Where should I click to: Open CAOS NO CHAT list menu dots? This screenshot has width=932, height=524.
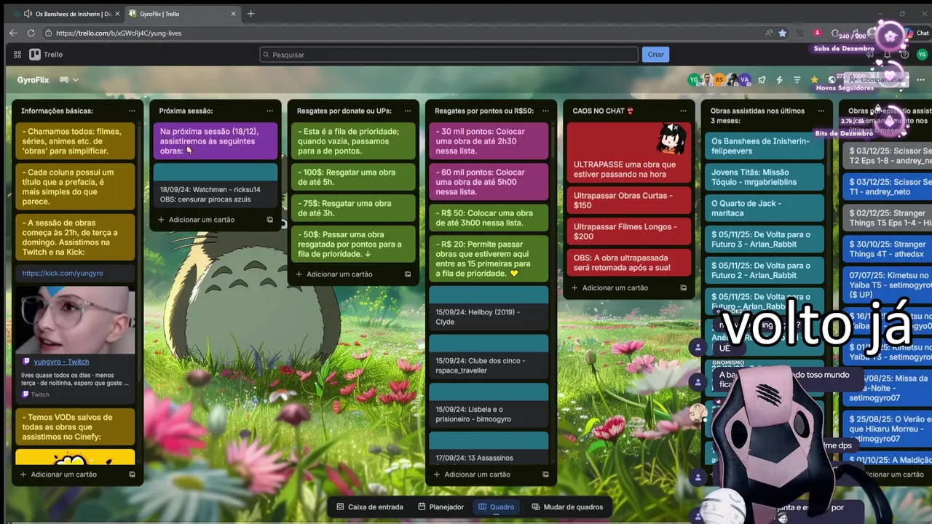[x=683, y=111]
